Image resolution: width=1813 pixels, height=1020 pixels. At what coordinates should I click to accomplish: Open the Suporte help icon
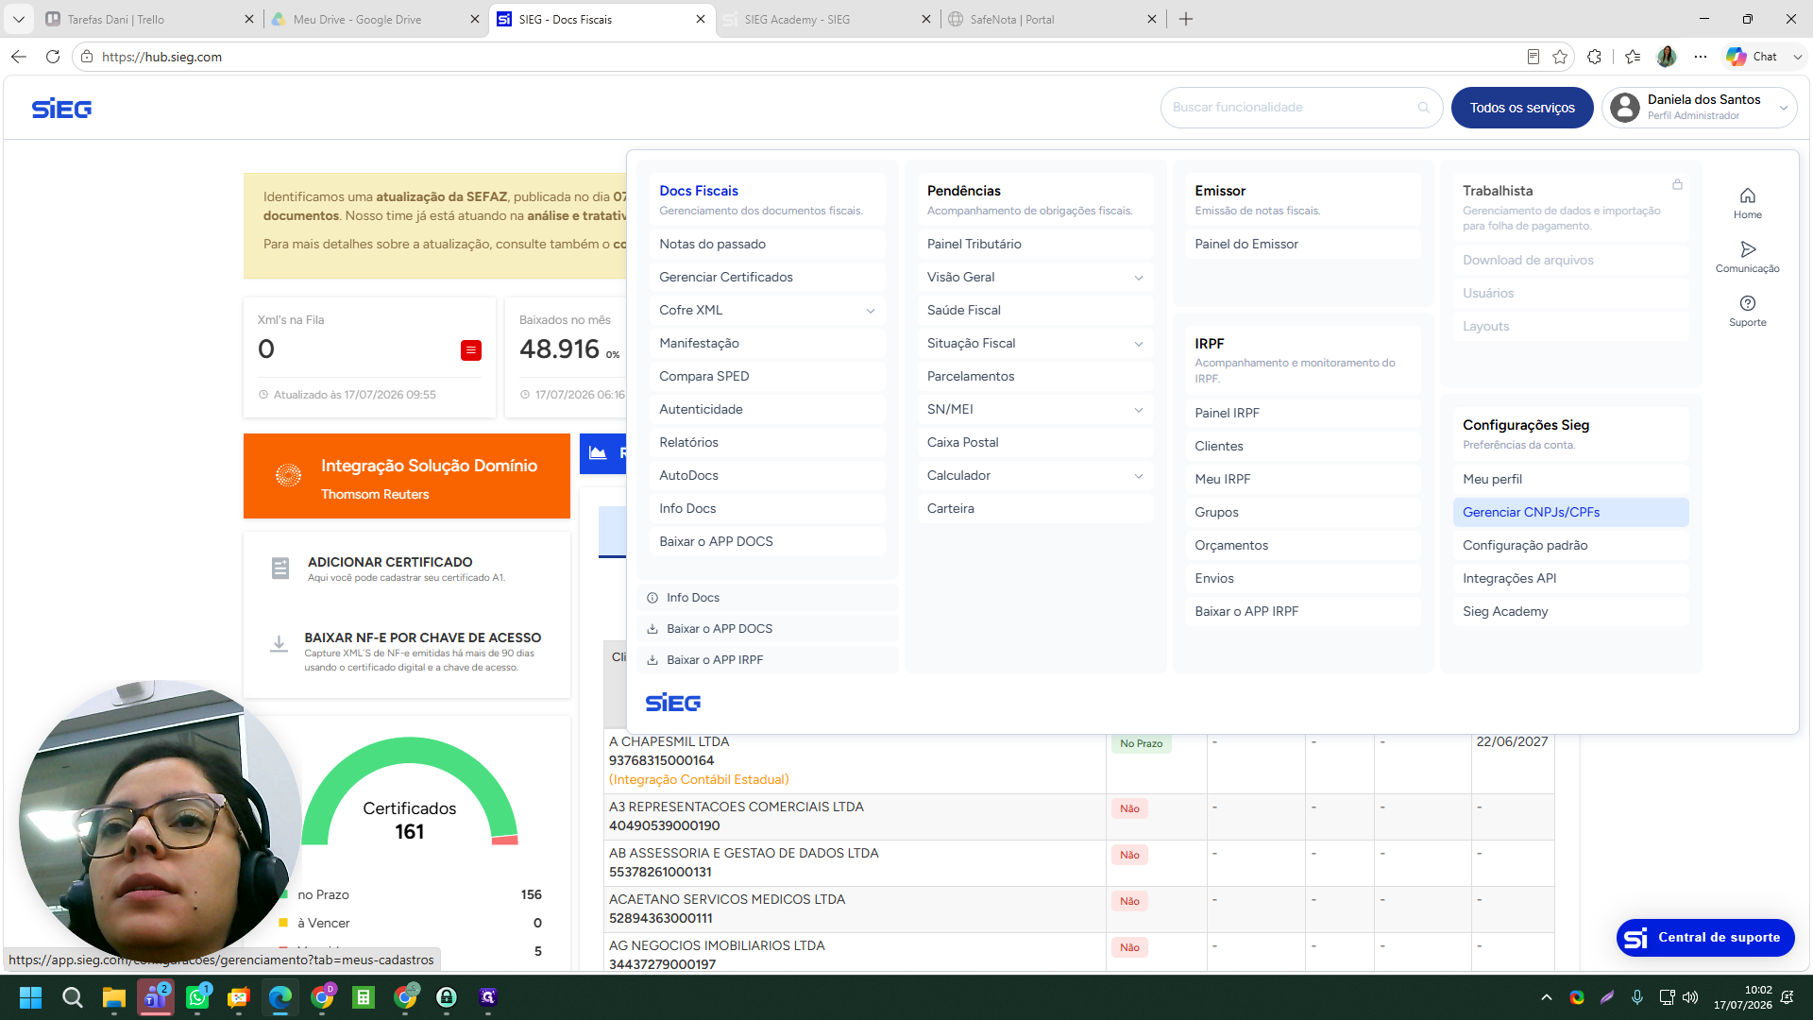click(1748, 303)
